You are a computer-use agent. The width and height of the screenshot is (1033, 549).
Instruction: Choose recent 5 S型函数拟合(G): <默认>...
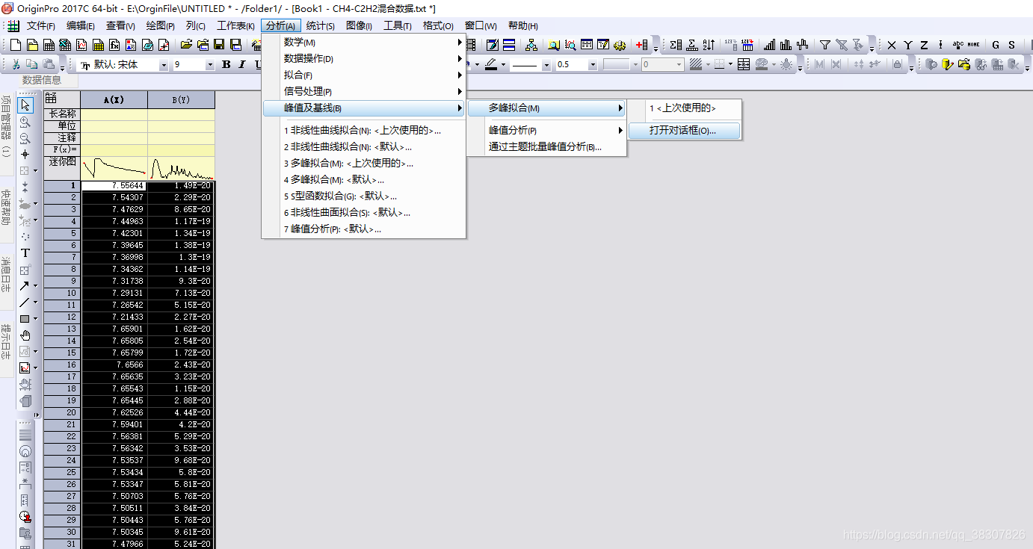[x=364, y=196]
